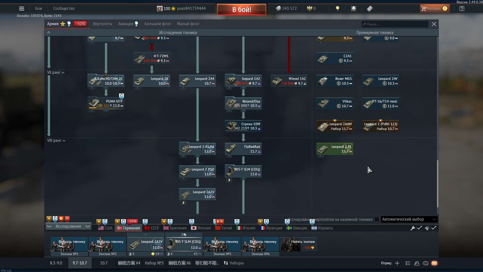
Task: Click the orange mail envelope icon
Action: point(434,263)
